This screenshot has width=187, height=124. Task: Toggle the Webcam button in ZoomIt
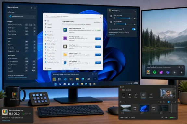143,95
